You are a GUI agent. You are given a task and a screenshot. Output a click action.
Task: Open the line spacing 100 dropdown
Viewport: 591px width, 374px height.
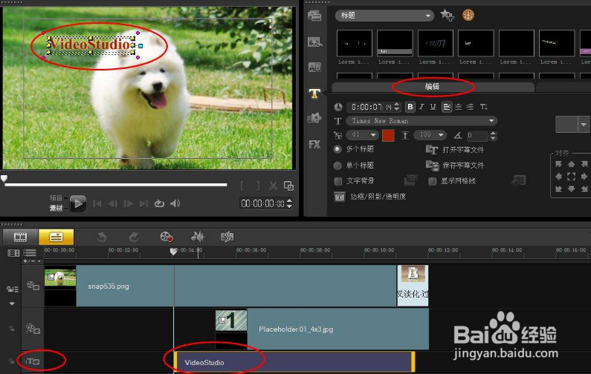(430, 135)
